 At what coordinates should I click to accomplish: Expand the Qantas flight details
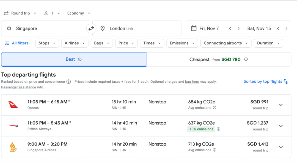coord(281,105)
